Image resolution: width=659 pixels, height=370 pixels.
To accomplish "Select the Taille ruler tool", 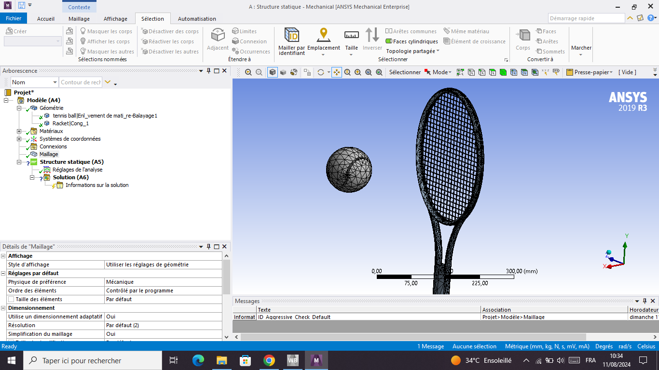I will pos(352,35).
